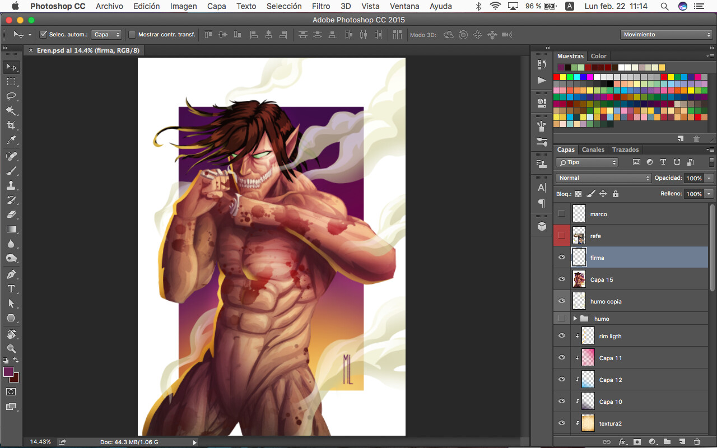This screenshot has width=717, height=448.
Task: Open layer style fx menu
Action: (622, 442)
